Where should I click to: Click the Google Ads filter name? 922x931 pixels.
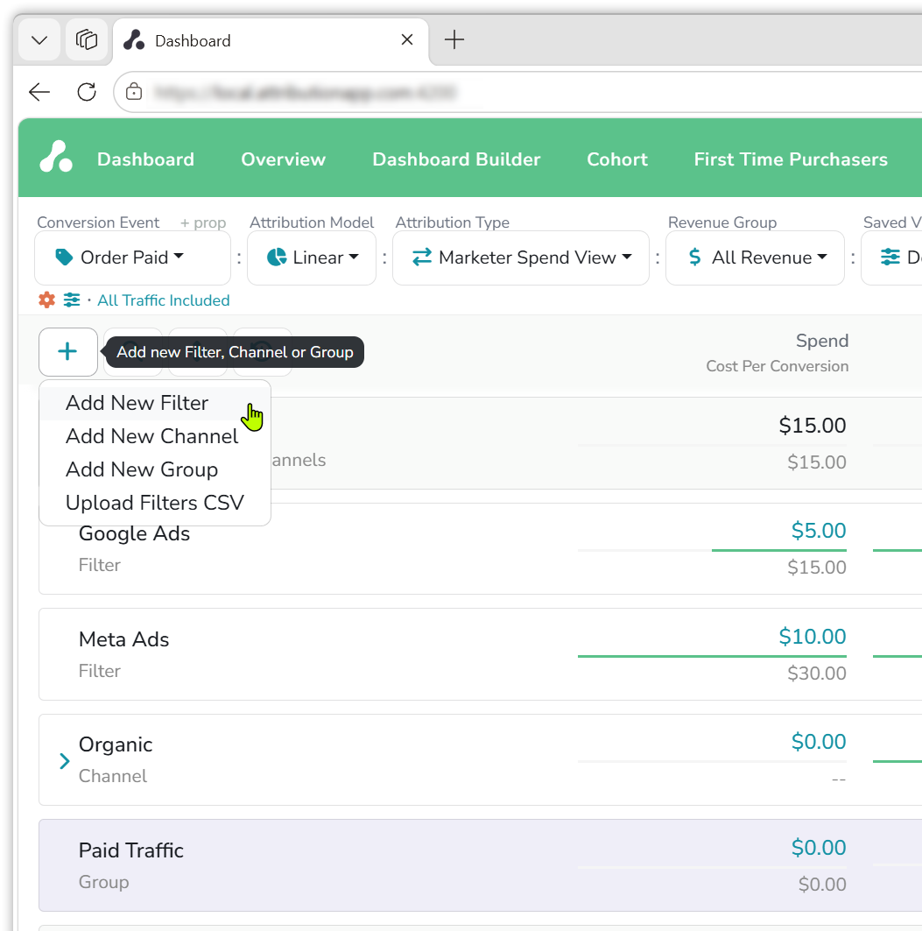tap(134, 533)
